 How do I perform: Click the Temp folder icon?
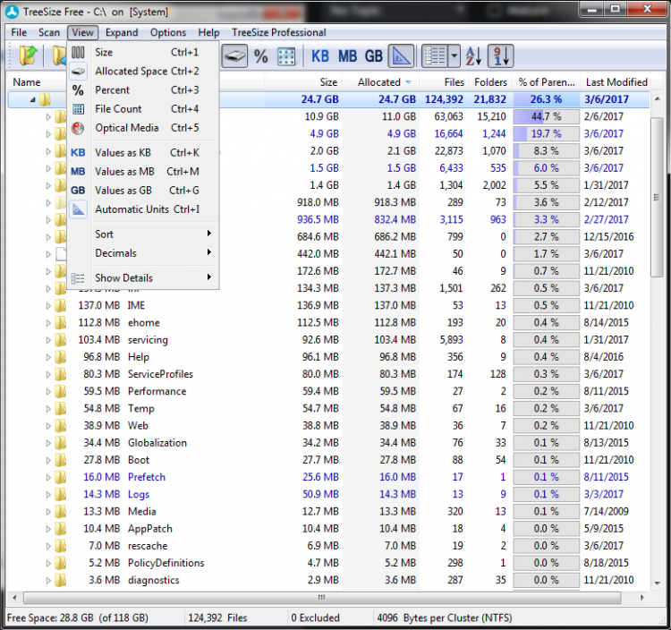click(61, 408)
